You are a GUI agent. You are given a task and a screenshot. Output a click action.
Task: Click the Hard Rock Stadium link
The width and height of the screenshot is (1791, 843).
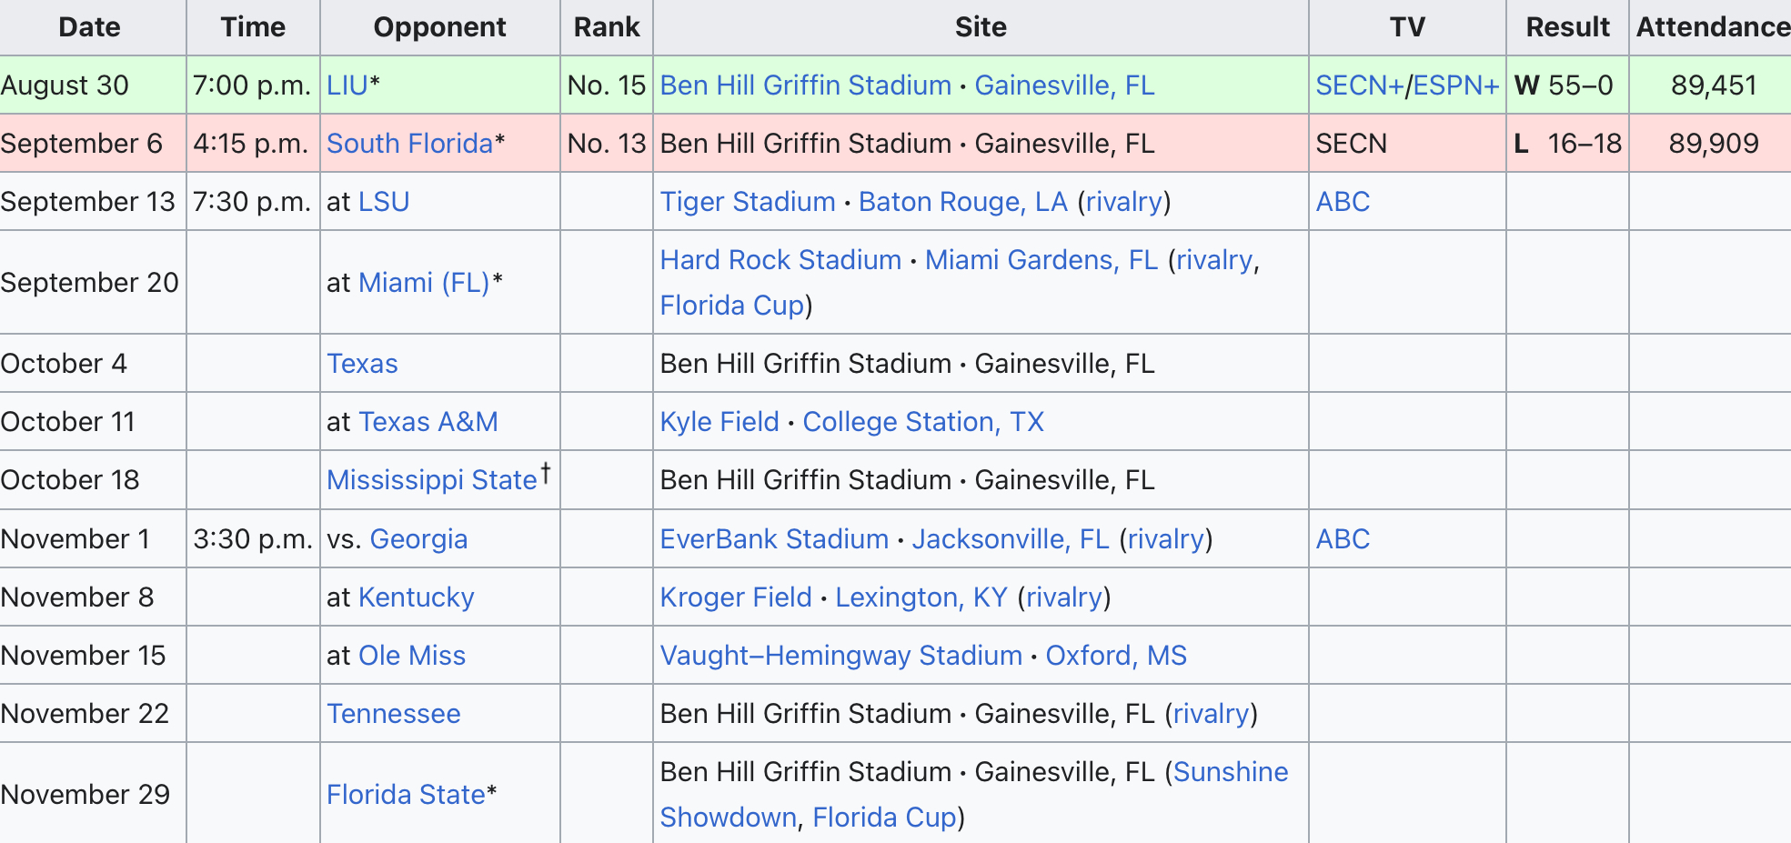(x=780, y=260)
